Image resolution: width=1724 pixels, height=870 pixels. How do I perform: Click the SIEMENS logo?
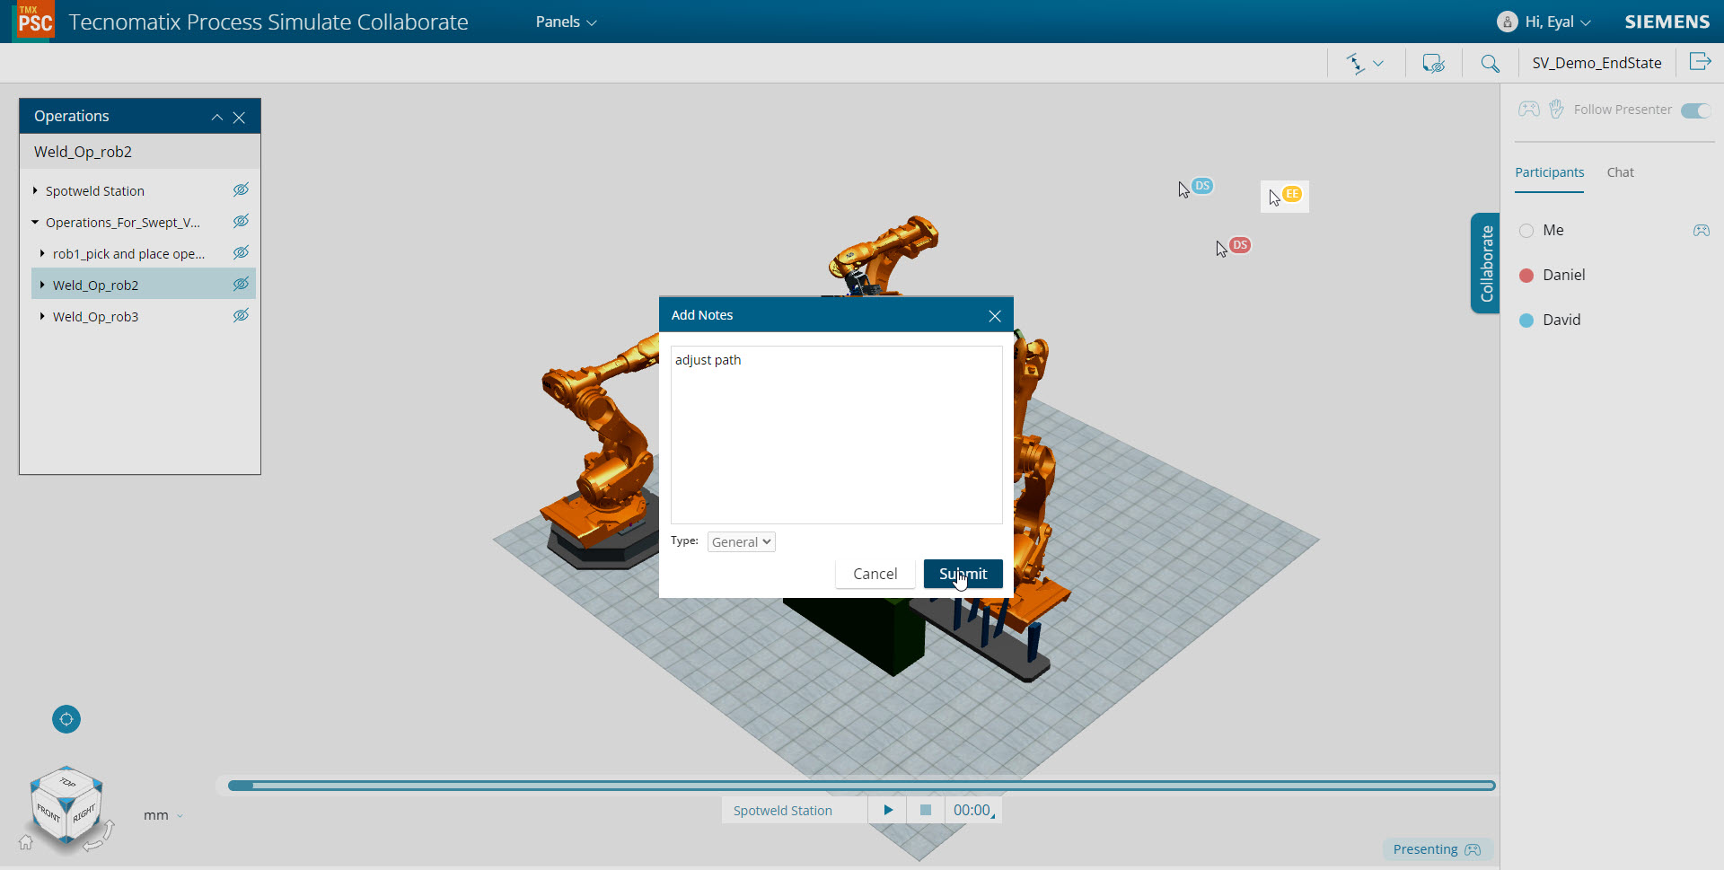[x=1667, y=22]
